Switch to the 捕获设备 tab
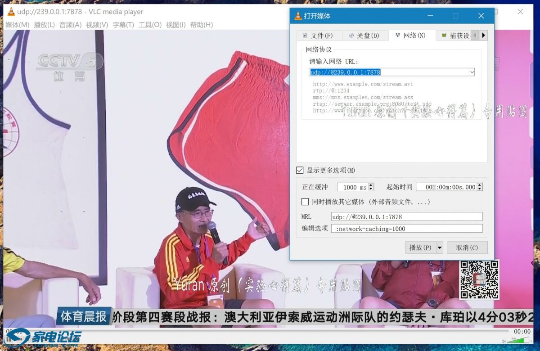The image size is (540, 351). [454, 36]
